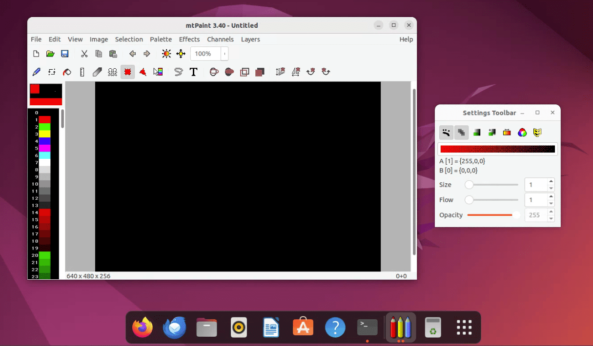The width and height of the screenshot is (593, 346).
Task: Increase Flow value with up arrow
Action: click(x=551, y=196)
